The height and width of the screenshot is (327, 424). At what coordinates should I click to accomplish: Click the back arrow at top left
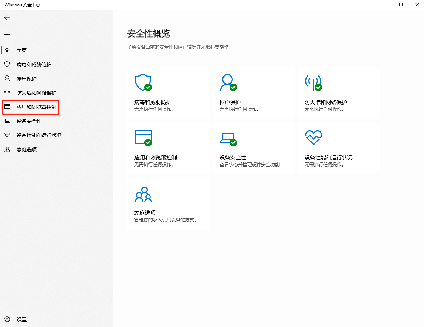(x=6, y=17)
